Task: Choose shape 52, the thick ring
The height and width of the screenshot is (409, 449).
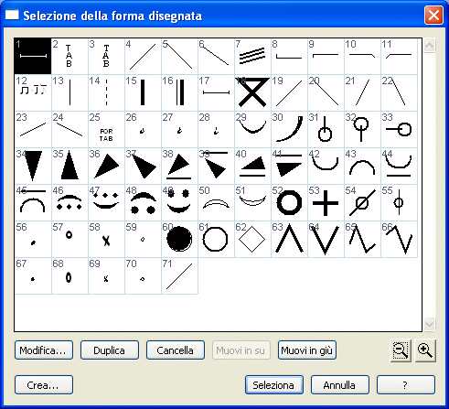Action: (289, 202)
